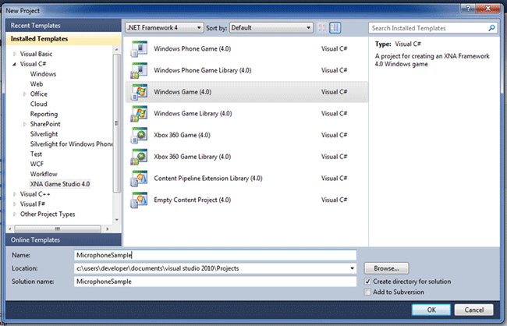Select the Silverlight category

pyautogui.click(x=44, y=134)
